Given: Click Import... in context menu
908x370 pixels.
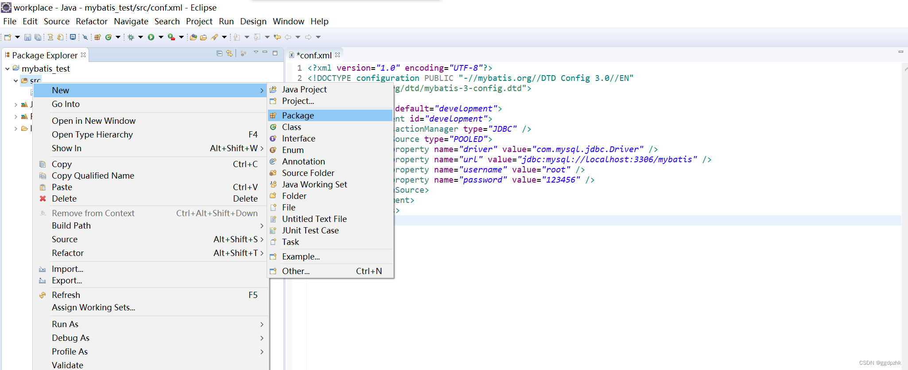Looking at the screenshot, I should pos(150,269).
